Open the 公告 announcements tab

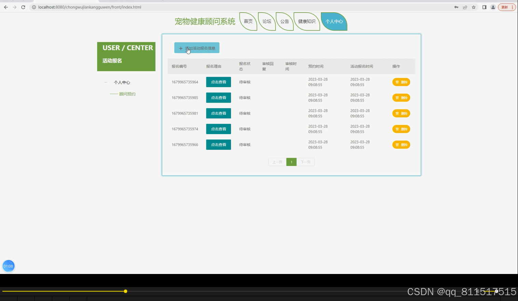(285, 21)
